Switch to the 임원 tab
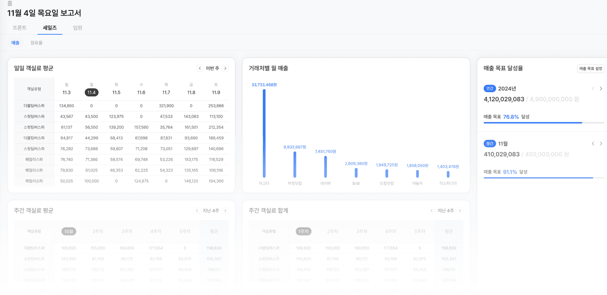The height and width of the screenshot is (295, 607). click(x=78, y=28)
